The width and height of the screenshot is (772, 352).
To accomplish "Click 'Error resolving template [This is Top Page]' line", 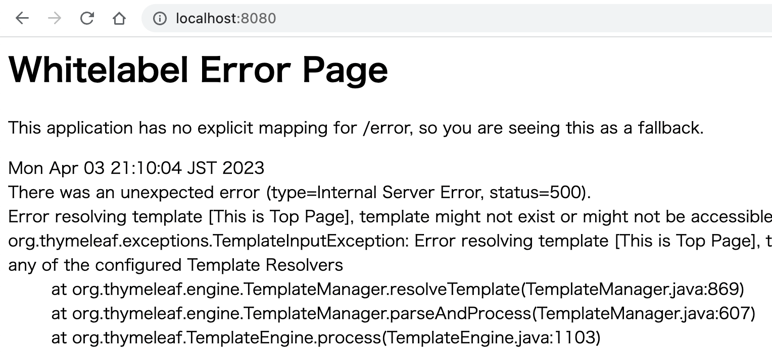I will (390, 216).
